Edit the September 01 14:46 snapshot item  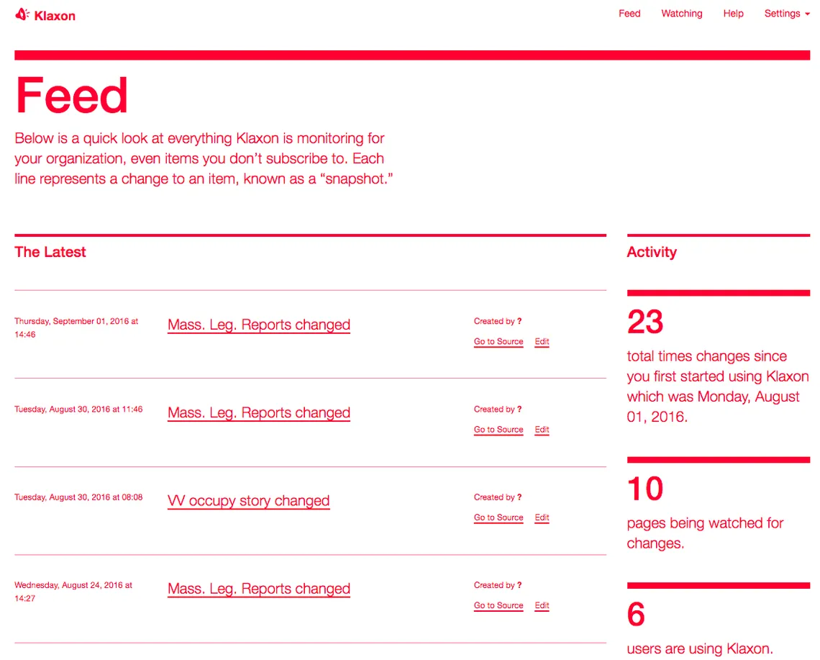pos(542,341)
